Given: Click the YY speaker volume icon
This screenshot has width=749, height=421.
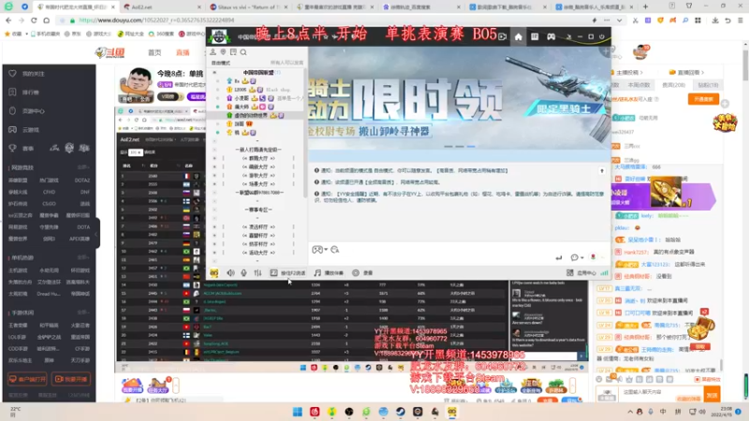Looking at the screenshot, I should [x=230, y=272].
